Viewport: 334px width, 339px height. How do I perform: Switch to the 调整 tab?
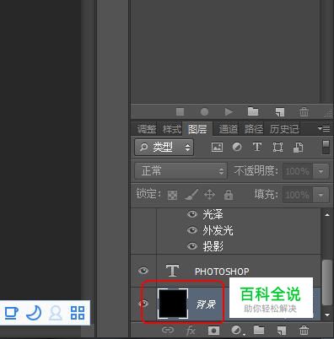tap(147, 129)
